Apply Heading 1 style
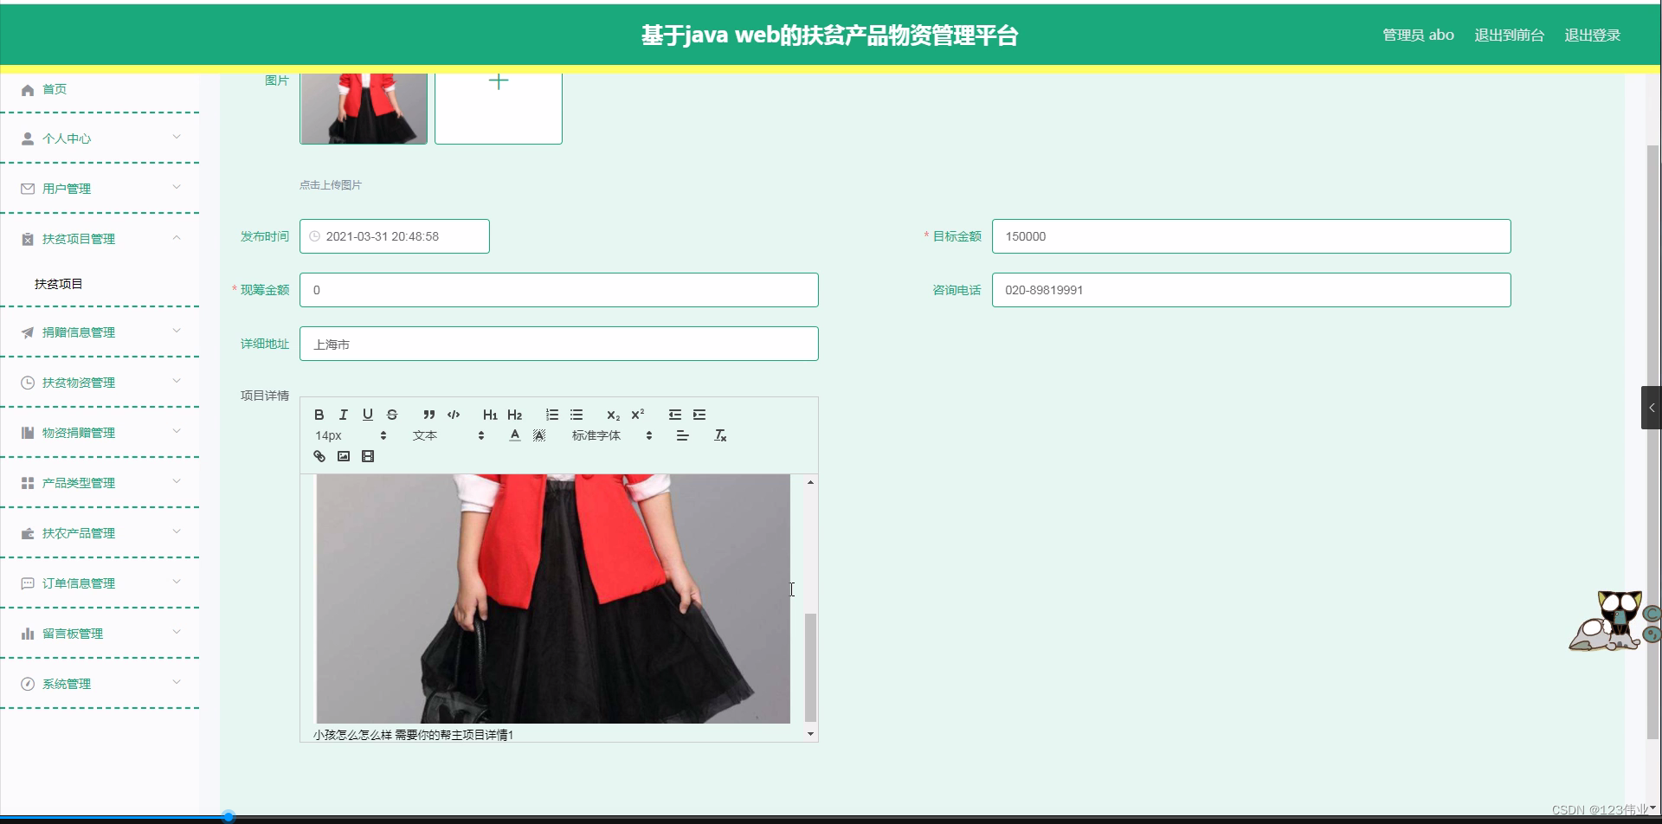Screen dimensions: 1662x824 (491, 415)
